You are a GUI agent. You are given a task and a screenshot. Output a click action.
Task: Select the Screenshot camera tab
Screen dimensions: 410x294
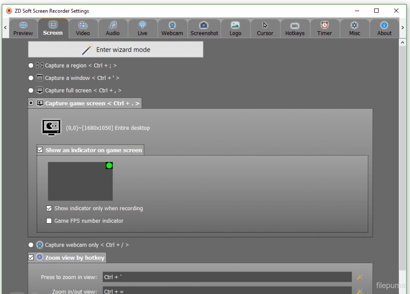pos(204,29)
